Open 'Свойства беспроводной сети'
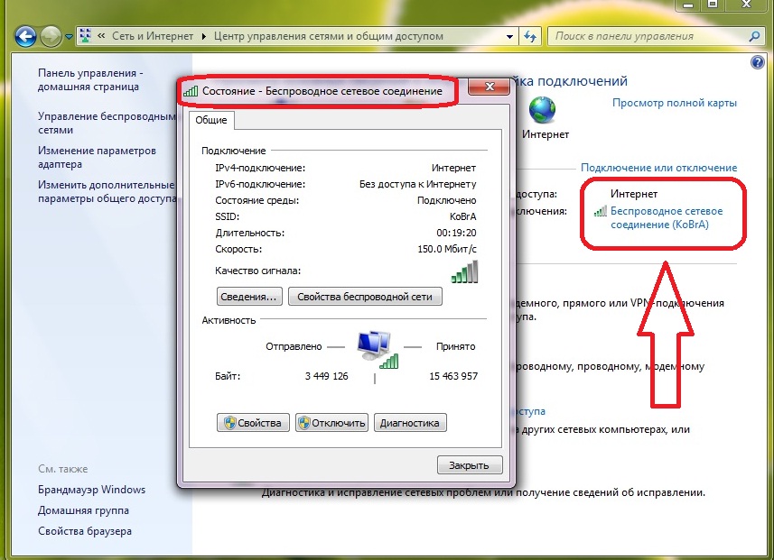 pyautogui.click(x=365, y=297)
